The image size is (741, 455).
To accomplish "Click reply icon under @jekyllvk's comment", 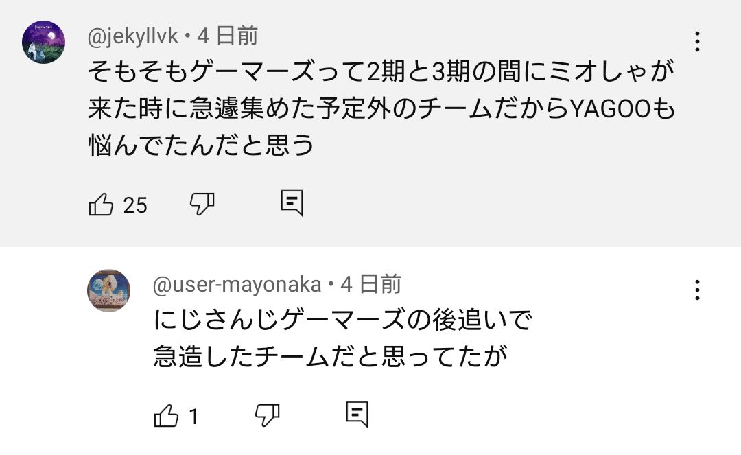I will click(292, 203).
